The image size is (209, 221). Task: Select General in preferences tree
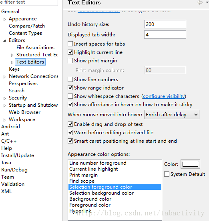(10, 12)
